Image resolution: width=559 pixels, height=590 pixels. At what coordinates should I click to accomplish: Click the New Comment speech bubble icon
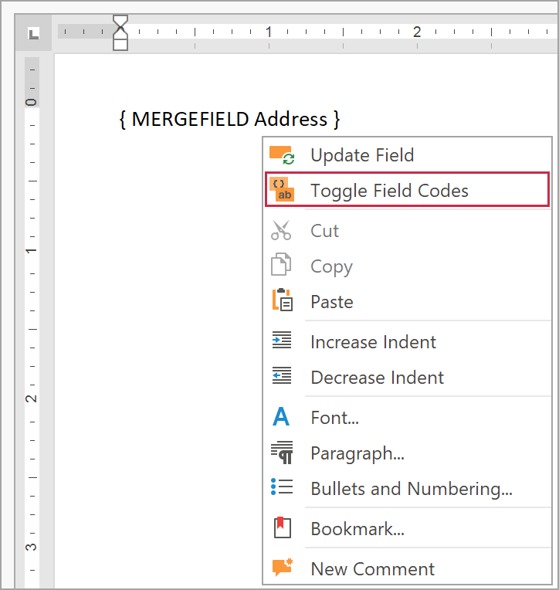click(x=282, y=568)
